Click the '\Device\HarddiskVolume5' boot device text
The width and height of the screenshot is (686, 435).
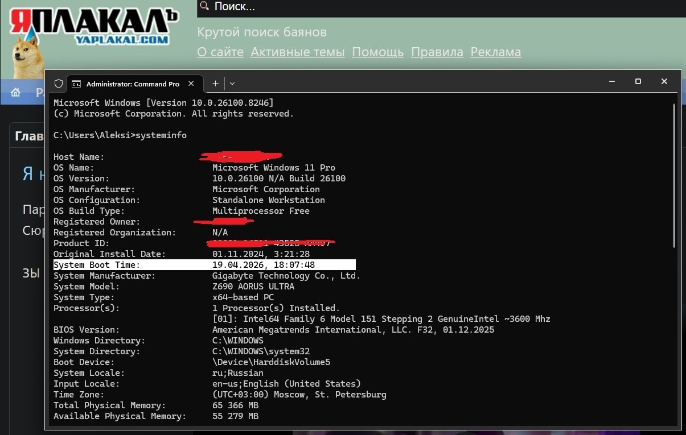(x=271, y=362)
